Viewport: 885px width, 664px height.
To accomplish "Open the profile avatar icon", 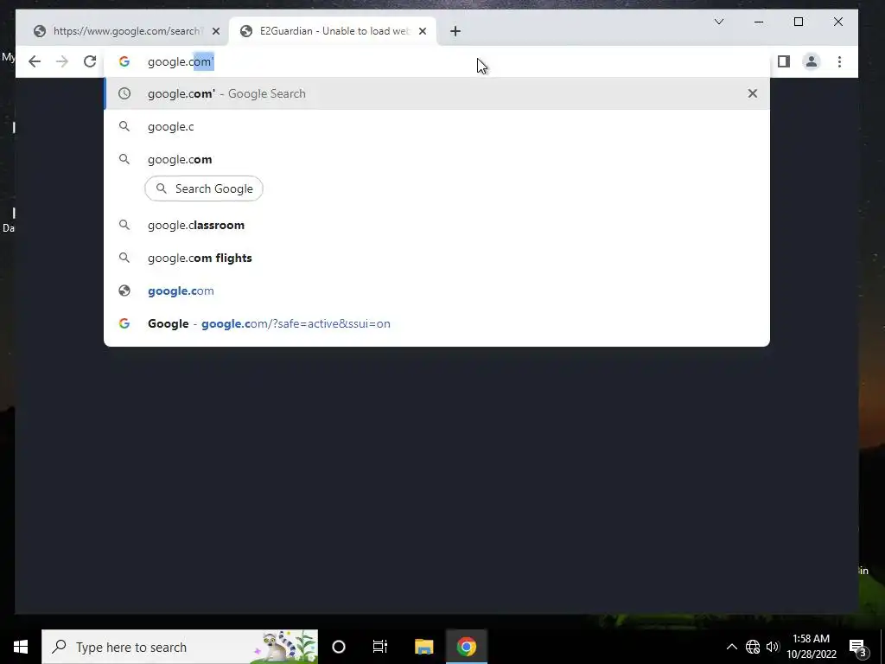I will pos(811,61).
